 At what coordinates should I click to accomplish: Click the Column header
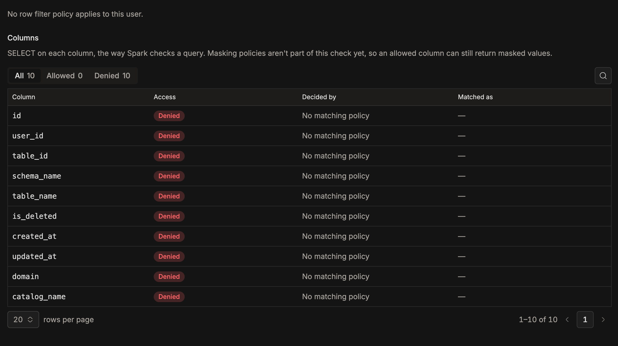coord(24,97)
